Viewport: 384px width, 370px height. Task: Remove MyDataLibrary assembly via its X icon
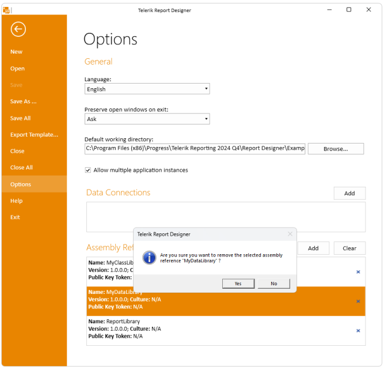click(358, 301)
